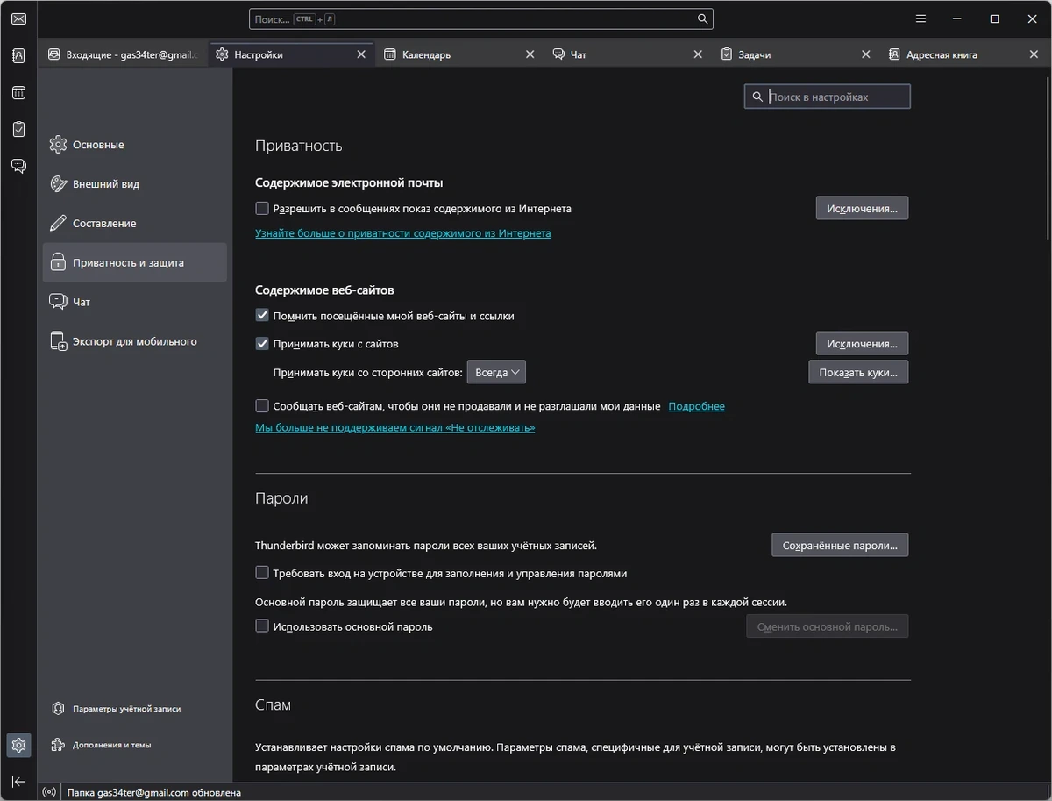The image size is (1052, 801).
Task: Open Основные settings category
Action: click(x=134, y=145)
